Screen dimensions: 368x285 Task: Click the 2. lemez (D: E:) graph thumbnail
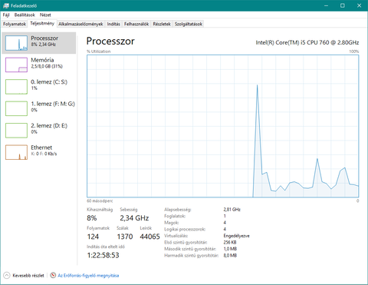16,131
